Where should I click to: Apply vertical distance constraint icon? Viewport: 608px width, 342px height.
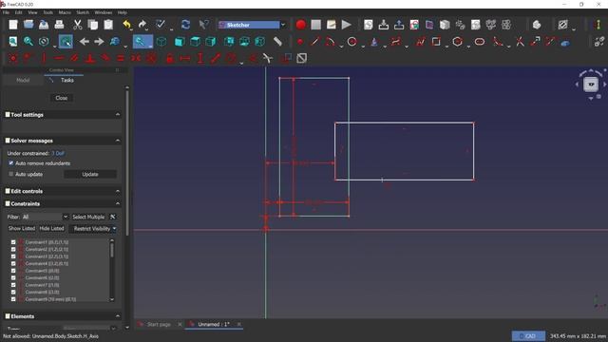200,58
